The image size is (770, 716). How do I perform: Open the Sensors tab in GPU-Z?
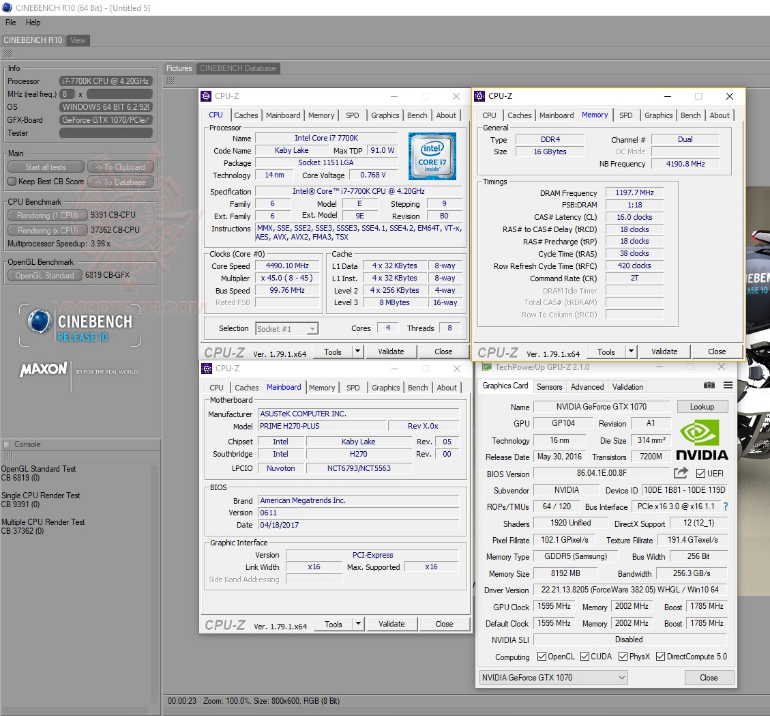click(x=549, y=386)
